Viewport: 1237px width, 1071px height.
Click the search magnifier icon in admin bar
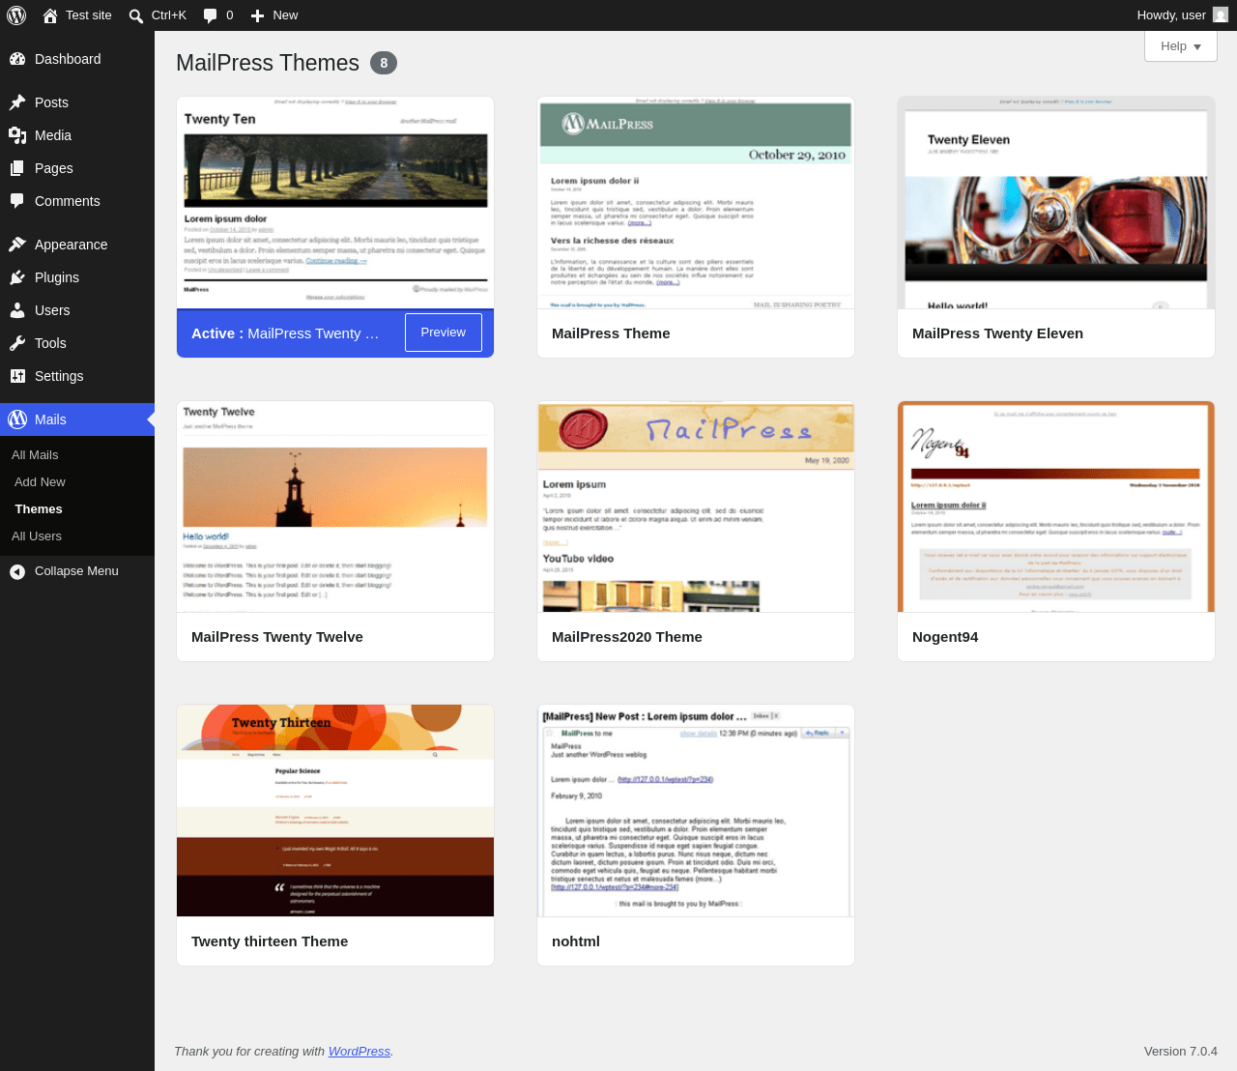[x=136, y=15]
